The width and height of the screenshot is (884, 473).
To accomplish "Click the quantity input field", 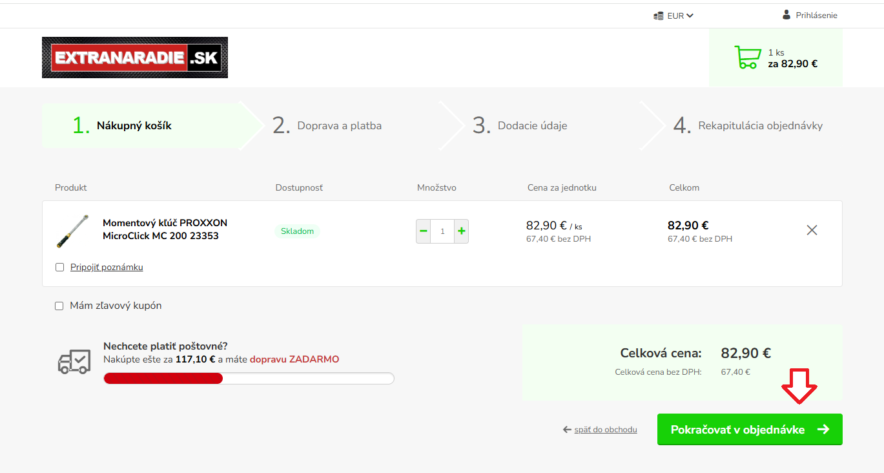I will coord(442,231).
